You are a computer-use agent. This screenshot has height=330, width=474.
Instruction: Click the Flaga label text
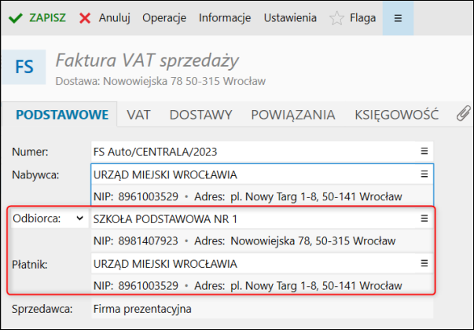click(x=362, y=18)
